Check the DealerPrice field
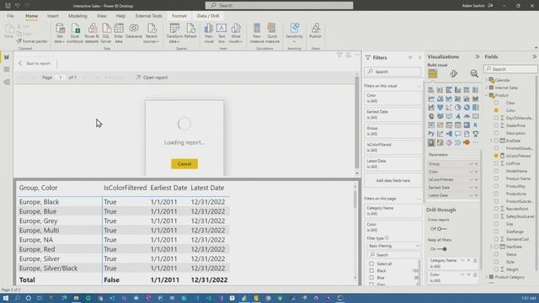 (x=496, y=125)
